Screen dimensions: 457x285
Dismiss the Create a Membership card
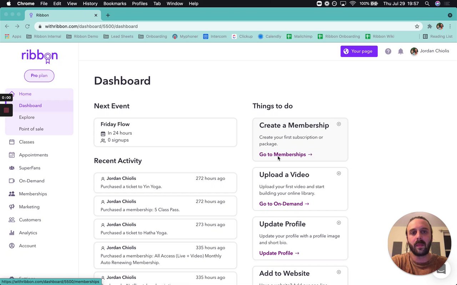(339, 124)
